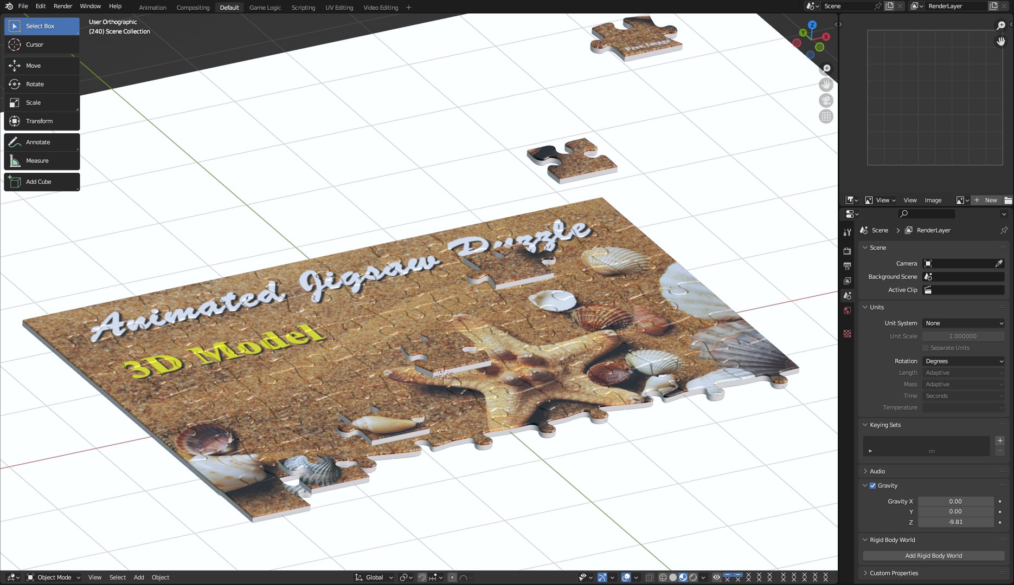Activate the Transform tool
Viewport: 1014px width, 585px height.
(42, 121)
